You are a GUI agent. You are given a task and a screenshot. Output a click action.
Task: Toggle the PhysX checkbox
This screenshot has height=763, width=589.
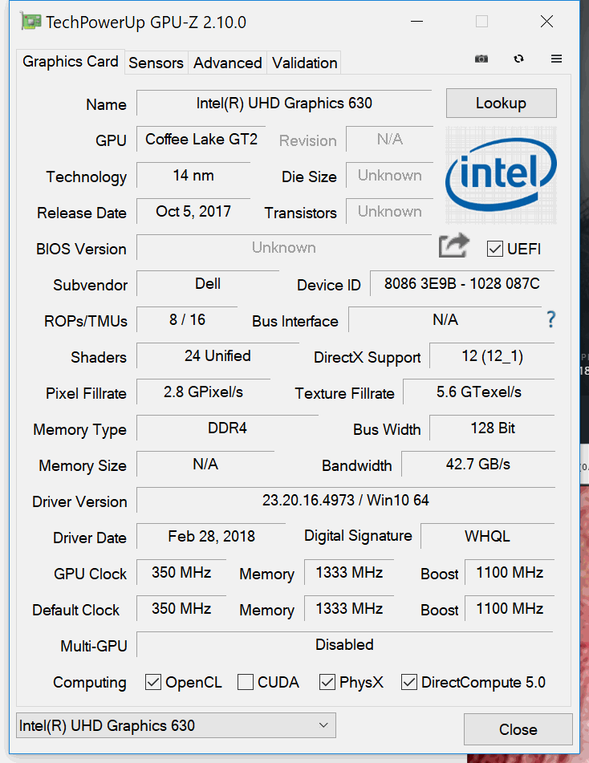pyautogui.click(x=327, y=682)
